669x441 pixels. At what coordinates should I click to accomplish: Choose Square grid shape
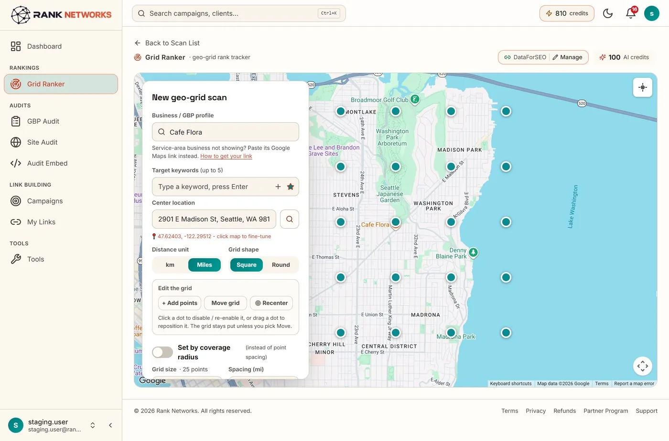247,265
